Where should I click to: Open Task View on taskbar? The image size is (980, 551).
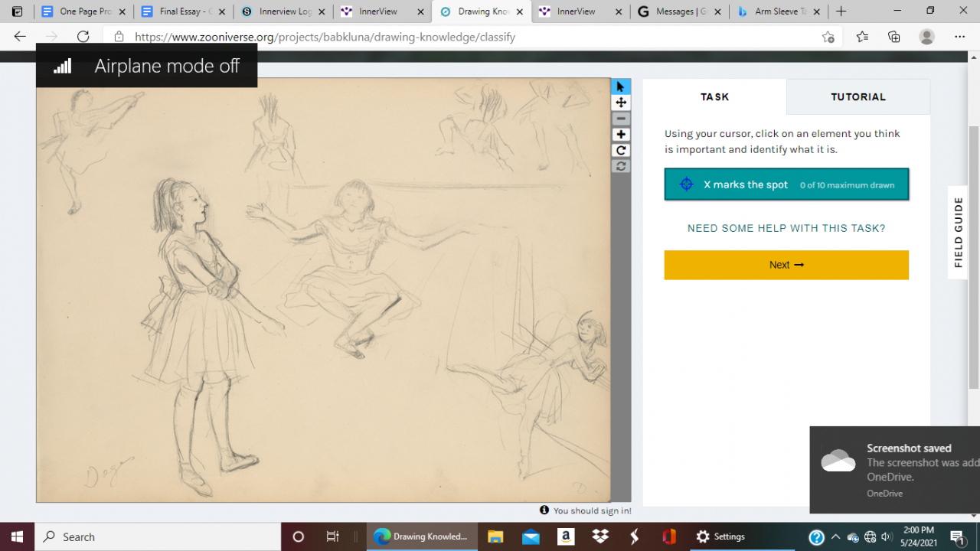pos(332,536)
